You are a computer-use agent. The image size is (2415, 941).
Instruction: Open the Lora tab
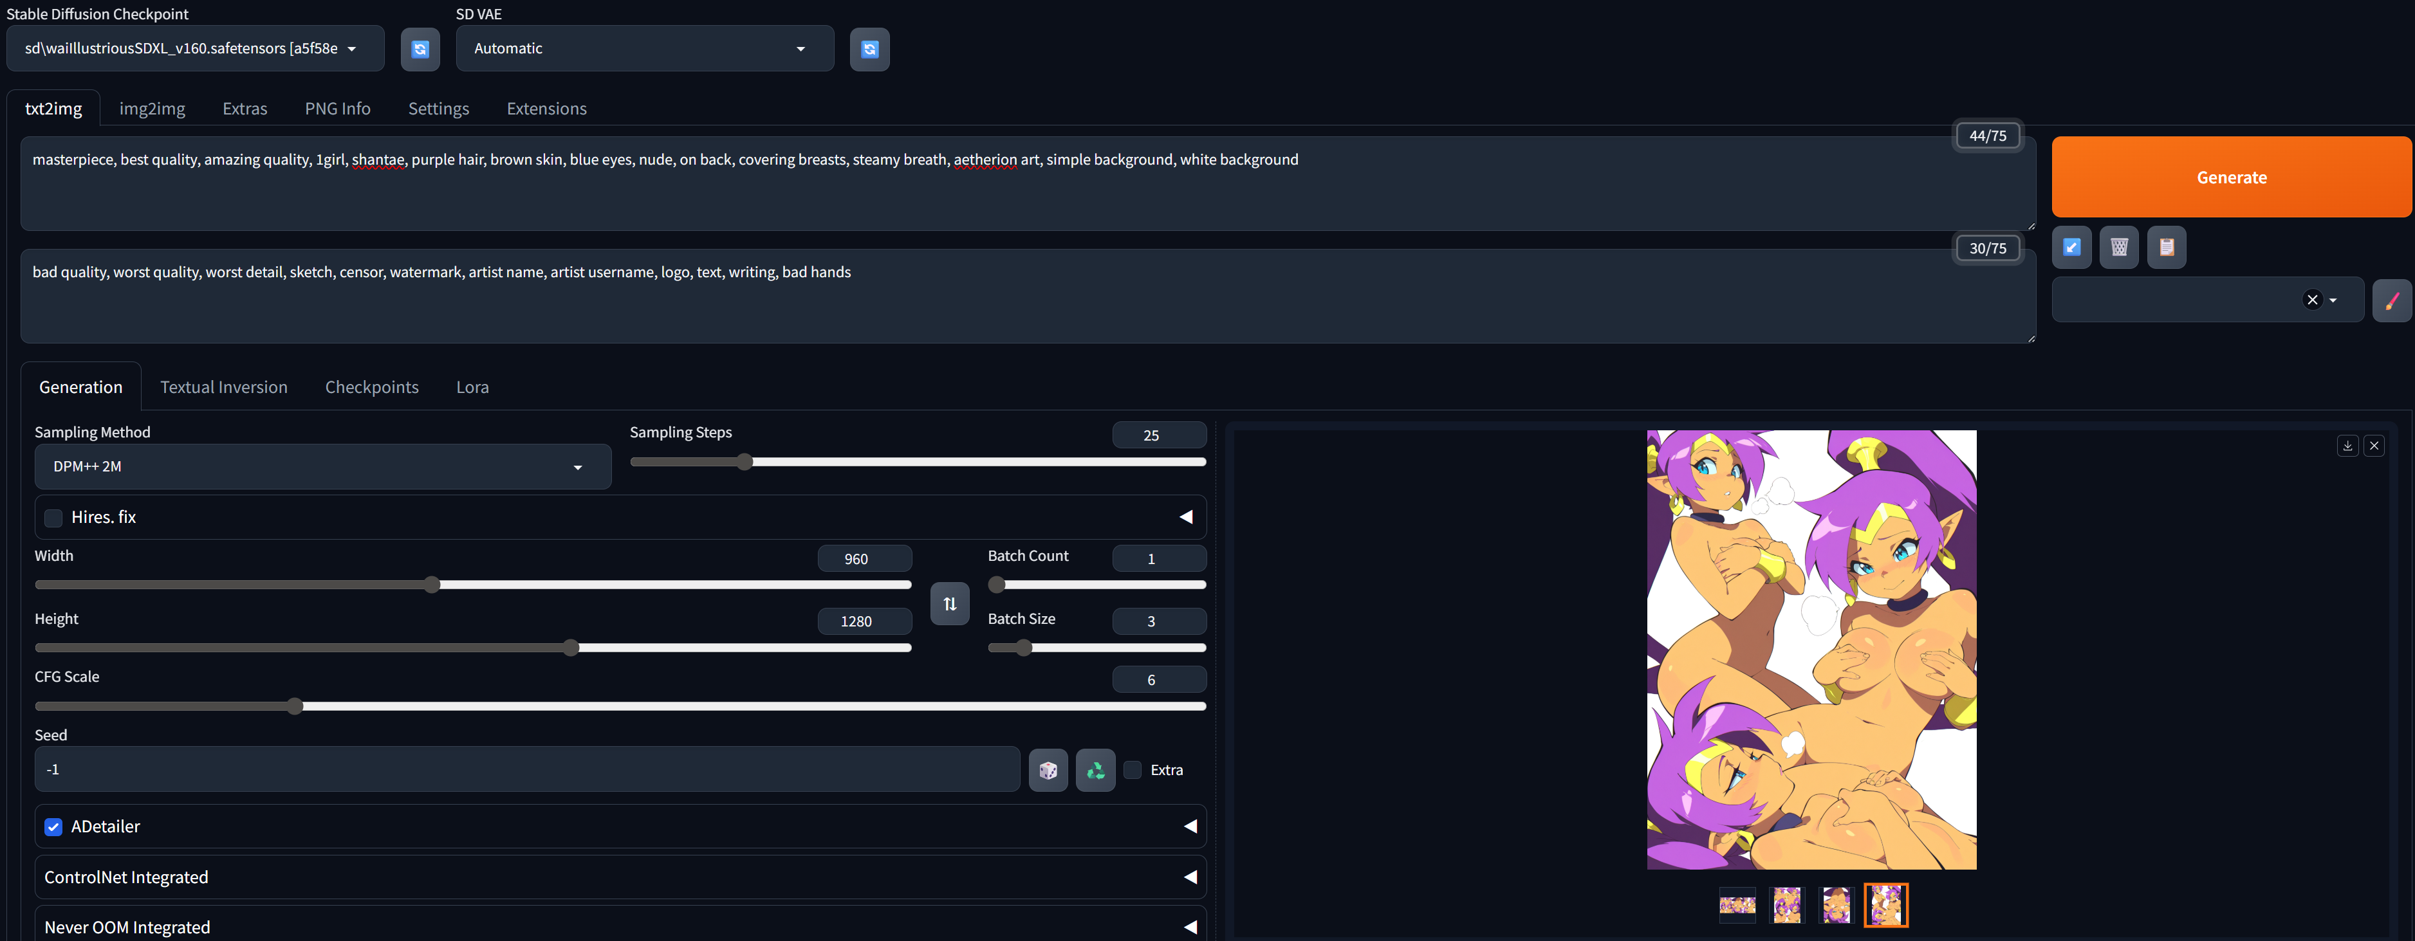[472, 387]
